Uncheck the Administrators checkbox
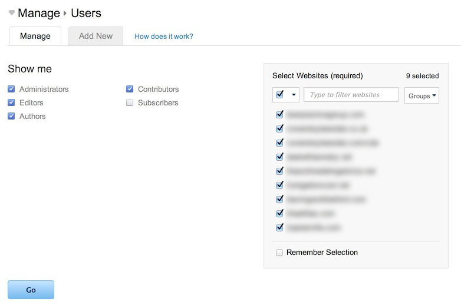This screenshot has height=305, width=461. click(x=11, y=89)
